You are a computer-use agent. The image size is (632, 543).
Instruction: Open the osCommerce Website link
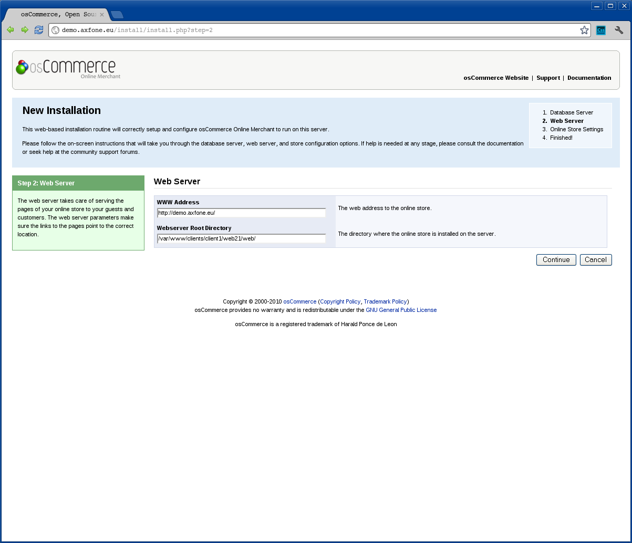coord(496,78)
